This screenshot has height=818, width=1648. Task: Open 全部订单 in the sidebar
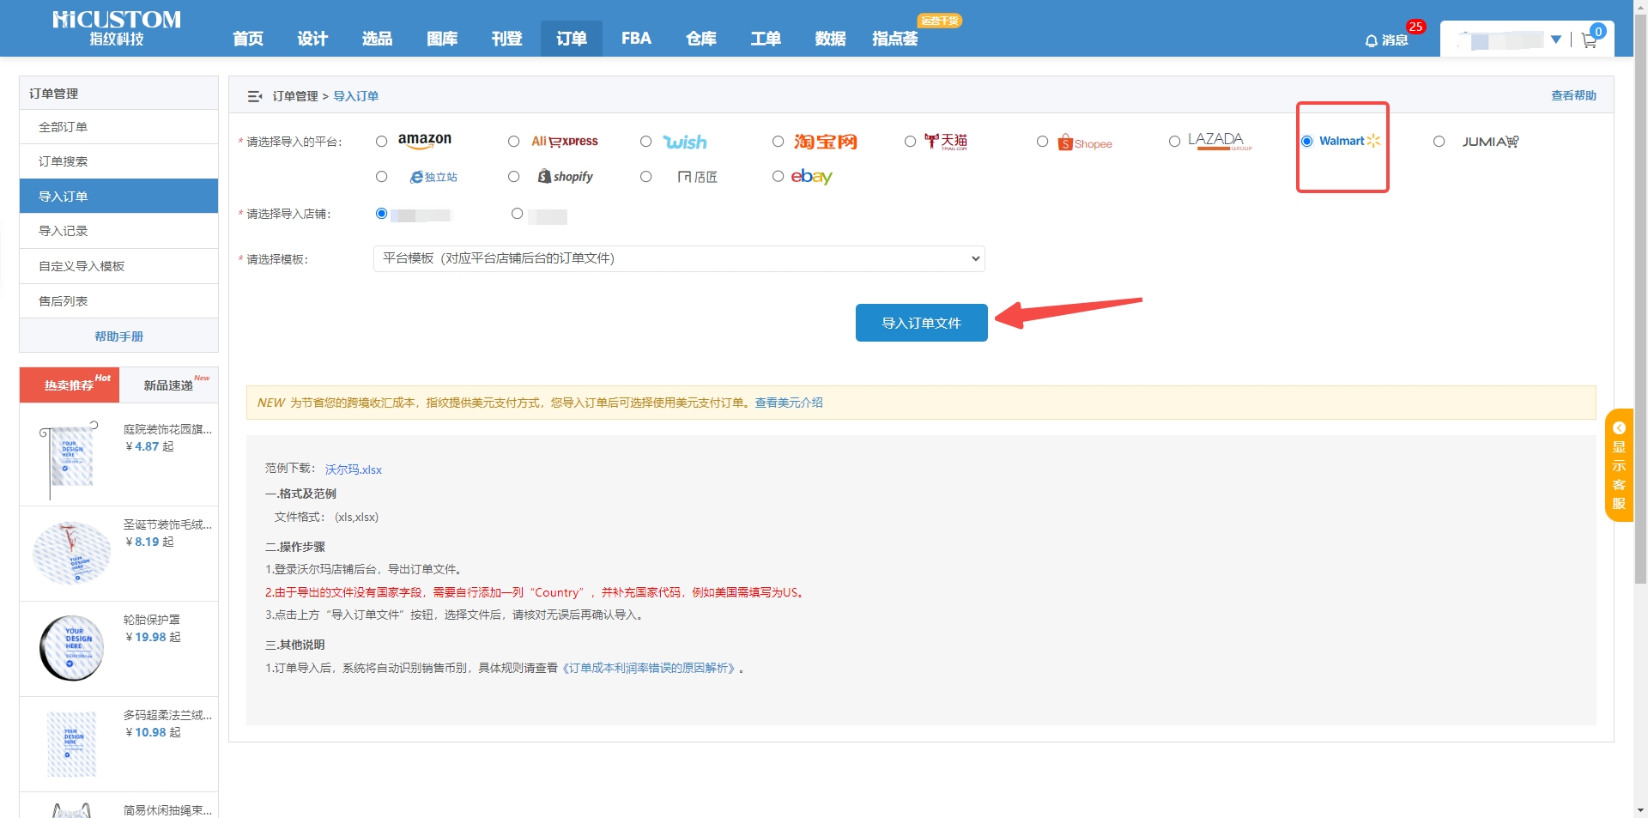118,127
